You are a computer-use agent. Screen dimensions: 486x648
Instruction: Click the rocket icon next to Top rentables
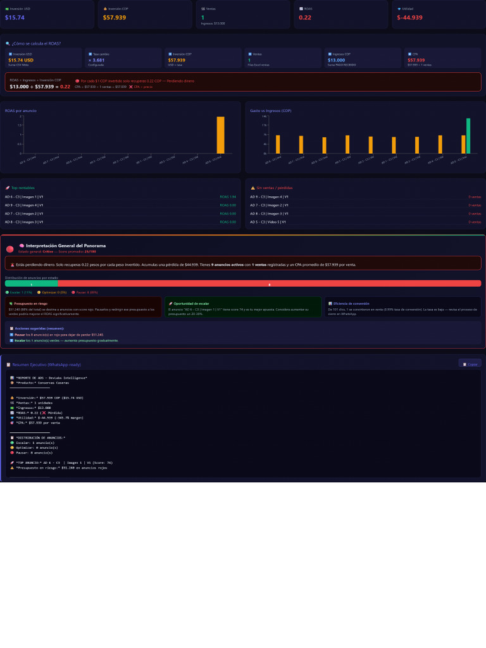tap(8, 188)
